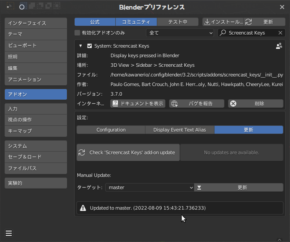The width and height of the screenshot is (290, 242).
Task: Click the community support users icon
Action: [x=279, y=46]
